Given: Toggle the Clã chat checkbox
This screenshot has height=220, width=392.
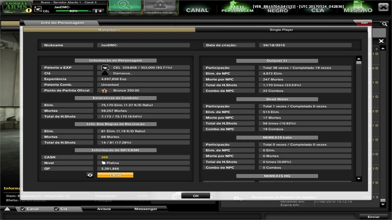Looking at the screenshot, I should tap(57, 209).
